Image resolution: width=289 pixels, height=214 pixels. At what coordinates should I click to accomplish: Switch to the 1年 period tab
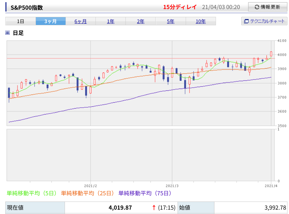tap(110, 21)
